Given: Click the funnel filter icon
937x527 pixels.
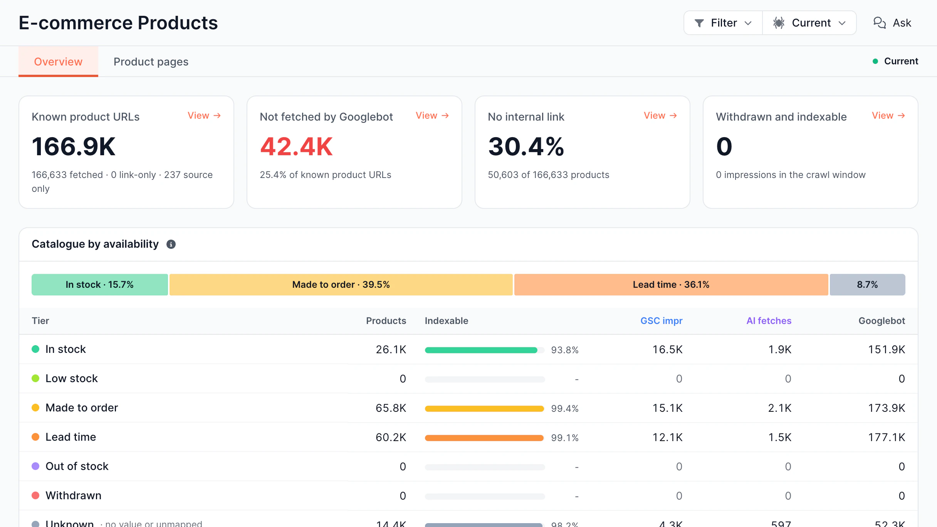Looking at the screenshot, I should [x=699, y=23].
